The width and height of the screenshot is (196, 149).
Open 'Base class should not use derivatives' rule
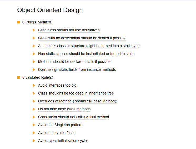[69, 30]
